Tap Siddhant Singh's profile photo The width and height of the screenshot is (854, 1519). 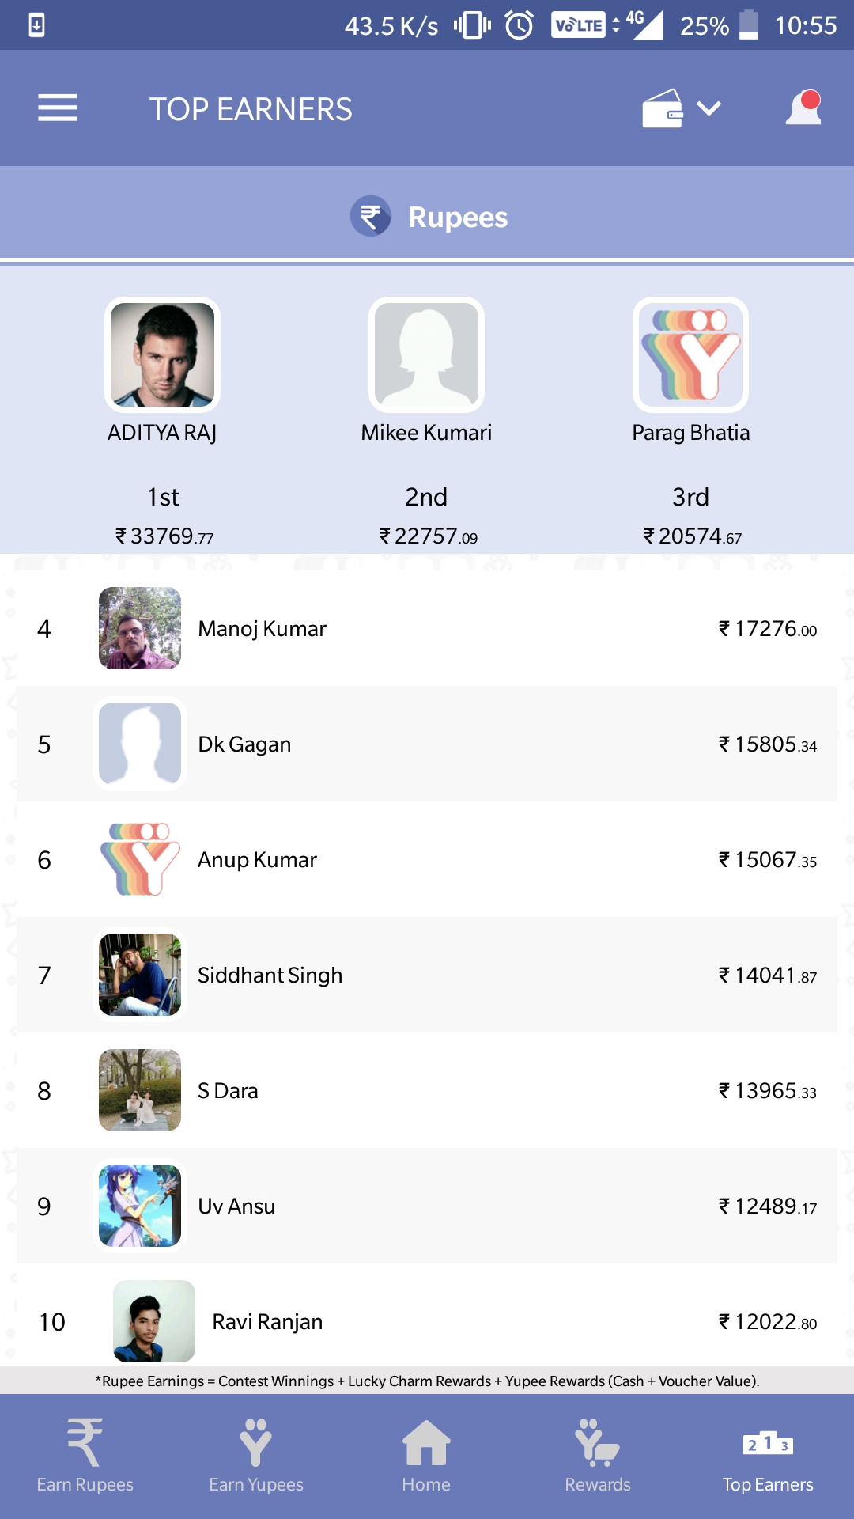pos(140,975)
